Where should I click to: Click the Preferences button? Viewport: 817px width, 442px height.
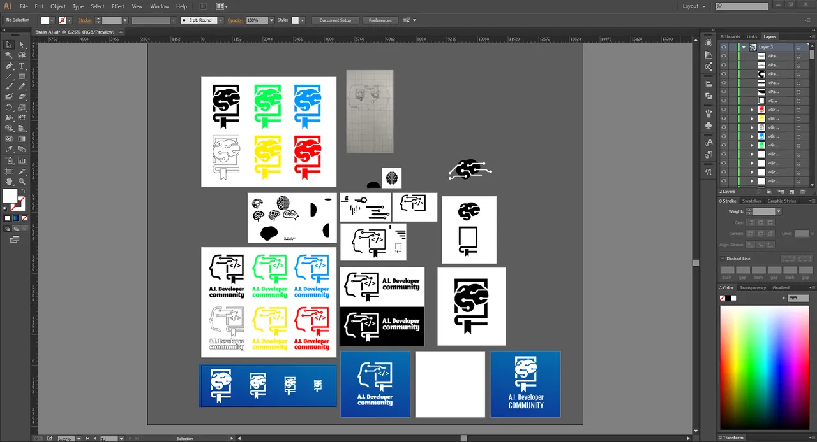tap(380, 20)
